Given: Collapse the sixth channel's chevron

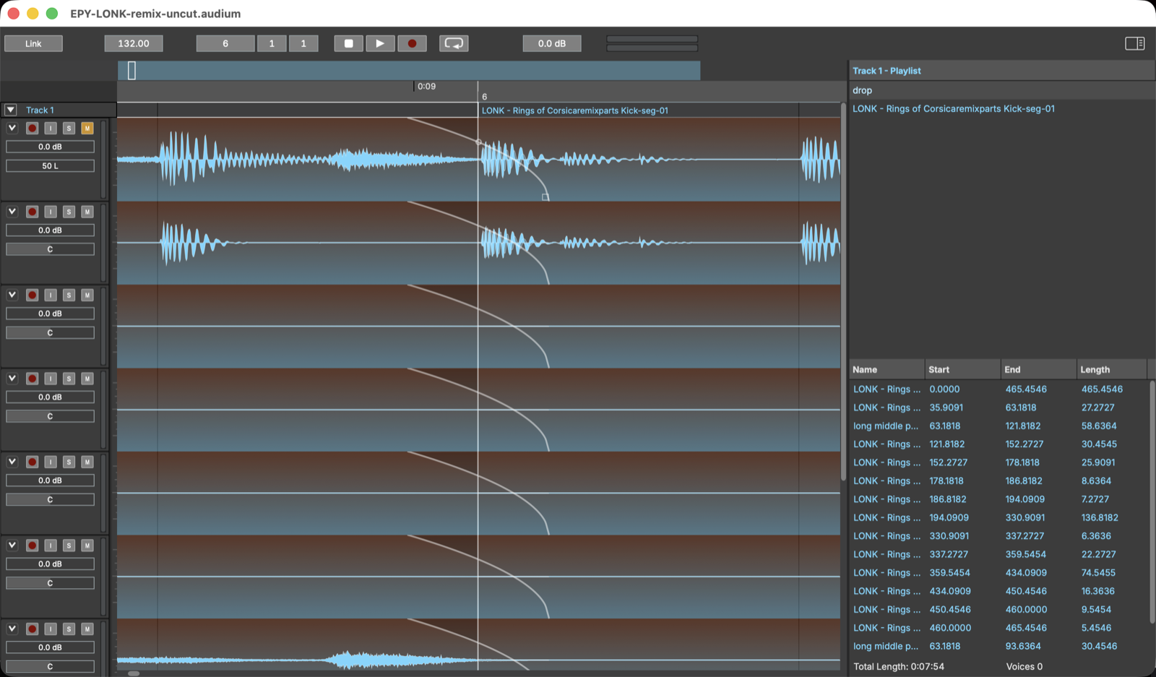Looking at the screenshot, I should pos(12,546).
